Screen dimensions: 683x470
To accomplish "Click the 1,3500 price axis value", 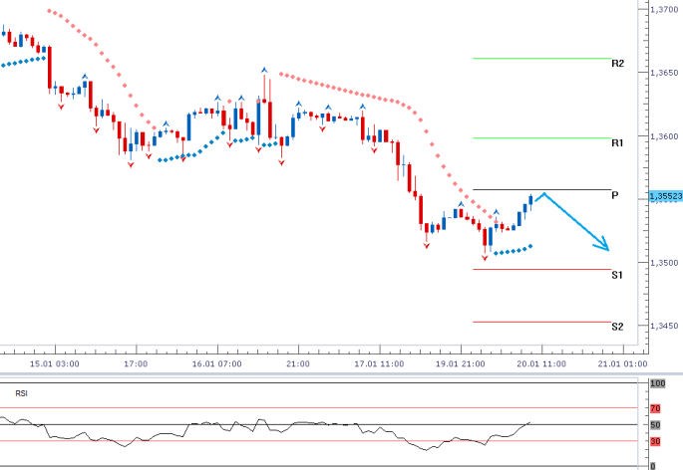I will [664, 263].
